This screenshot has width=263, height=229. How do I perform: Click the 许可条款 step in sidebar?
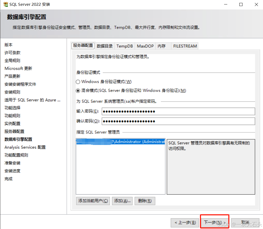tap(12, 53)
